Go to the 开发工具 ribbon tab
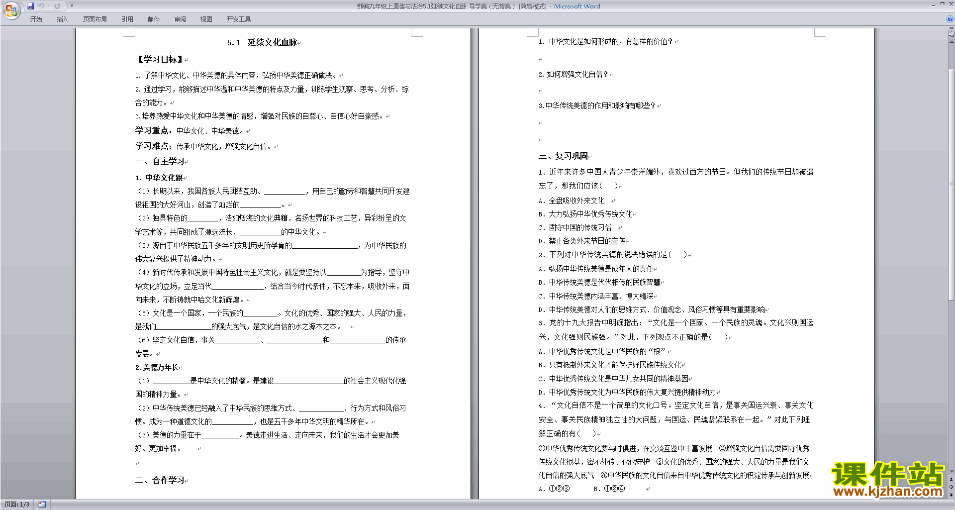 tap(239, 19)
